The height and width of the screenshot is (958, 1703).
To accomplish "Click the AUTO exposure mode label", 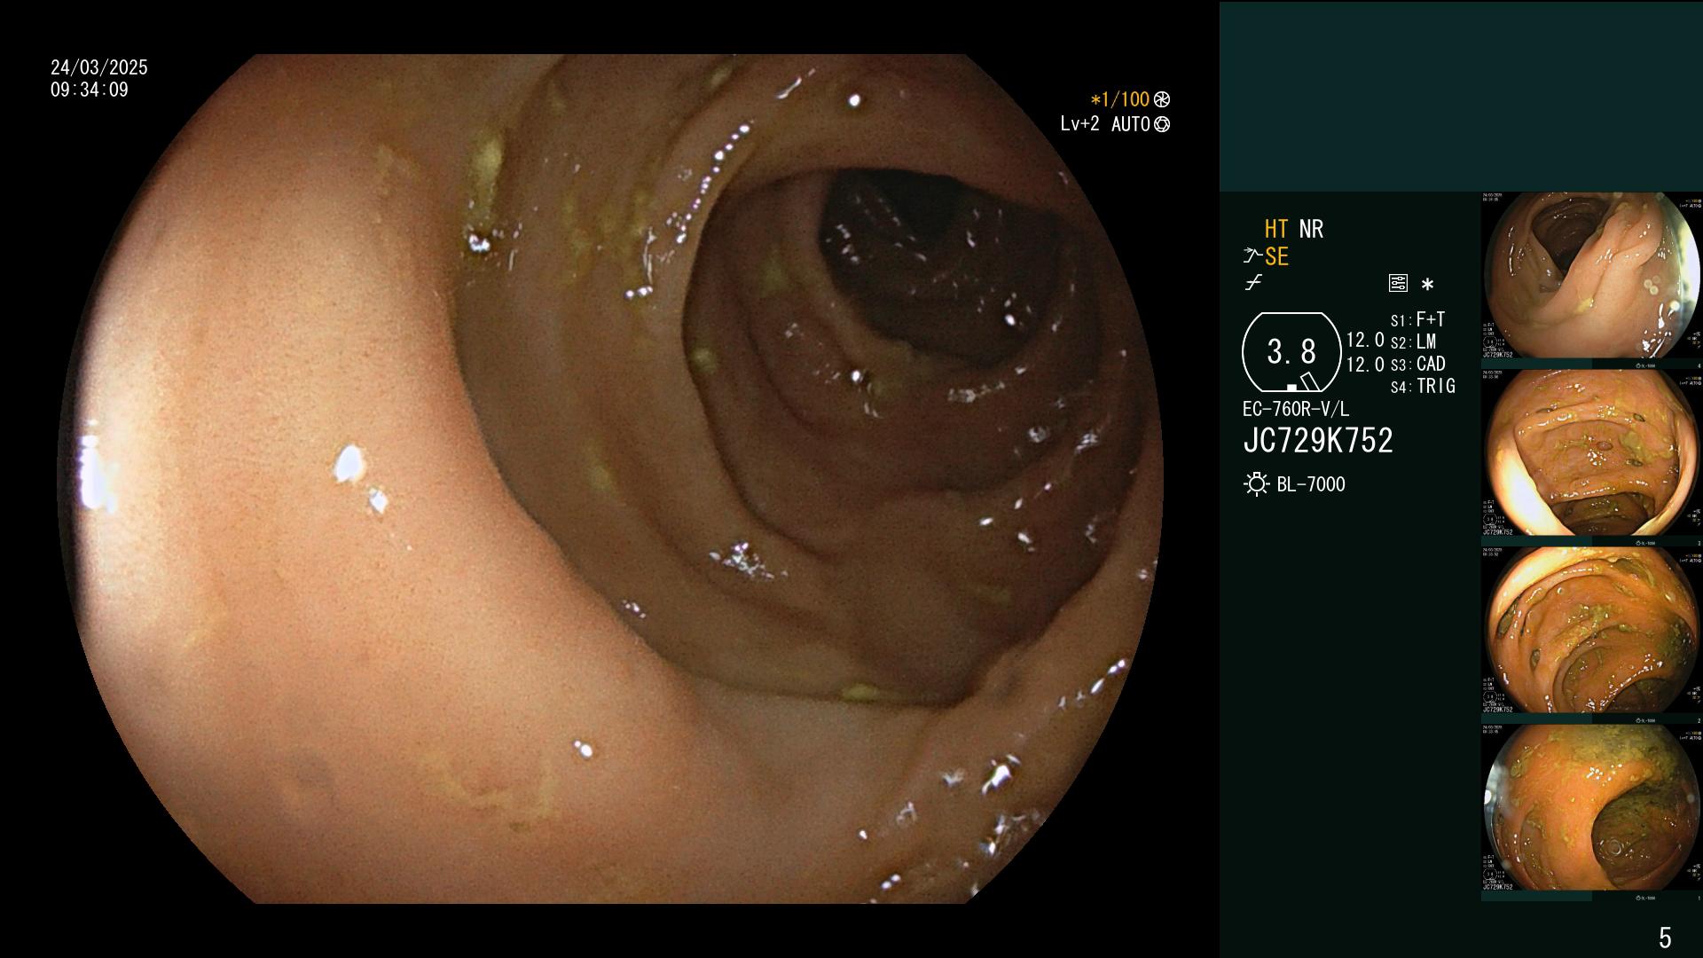I will pos(1131,124).
